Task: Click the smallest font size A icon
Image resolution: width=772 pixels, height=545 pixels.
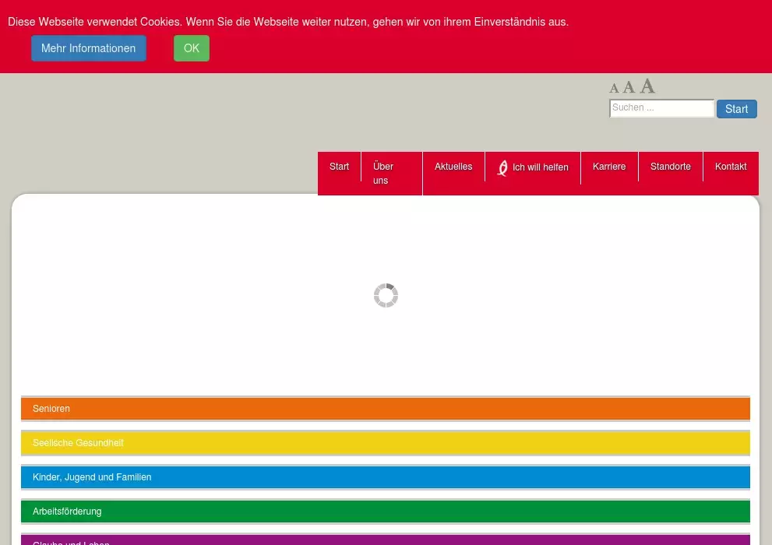Action: pyautogui.click(x=614, y=89)
